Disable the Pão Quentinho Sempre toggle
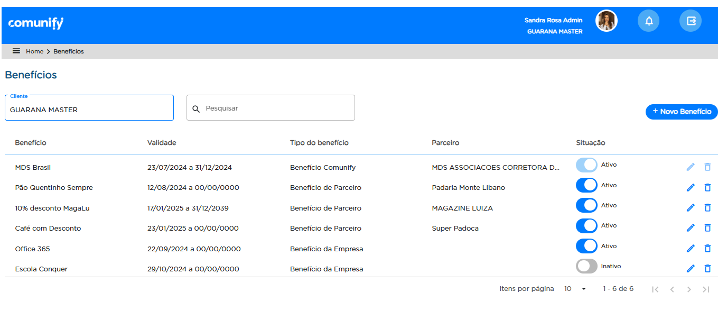Viewport: 718px width, 310px height. (x=586, y=185)
